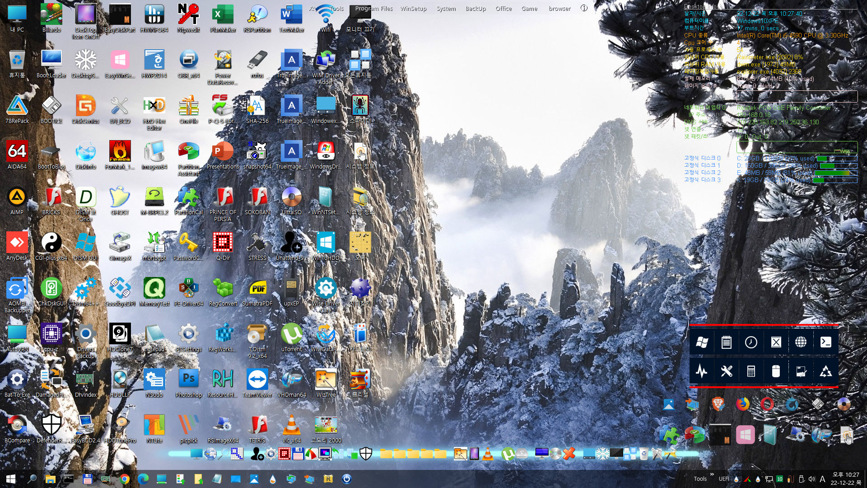Click the wrench and screwdriver tile in launcher panel
867x488 pixels.
pyautogui.click(x=726, y=371)
